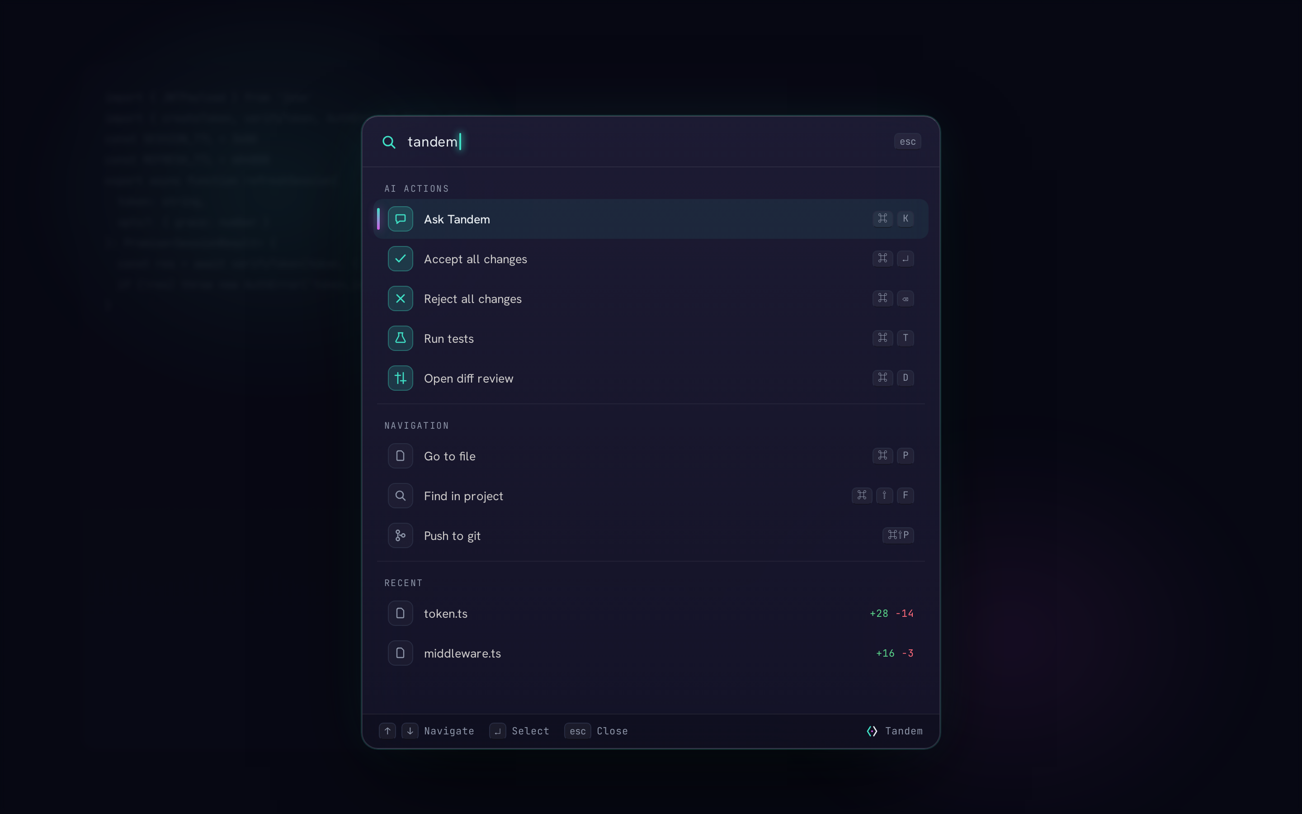The height and width of the screenshot is (814, 1302).
Task: Click the middleware.ts file icon
Action: pyautogui.click(x=400, y=653)
